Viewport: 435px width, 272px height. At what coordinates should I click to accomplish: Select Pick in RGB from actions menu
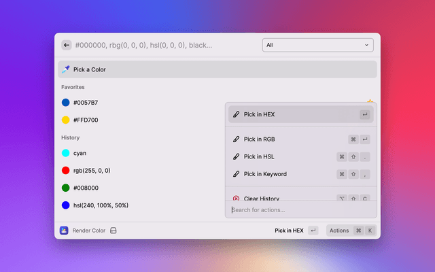[x=259, y=139]
